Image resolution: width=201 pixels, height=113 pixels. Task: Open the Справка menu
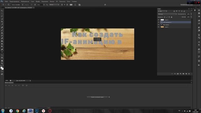pos(74,2)
